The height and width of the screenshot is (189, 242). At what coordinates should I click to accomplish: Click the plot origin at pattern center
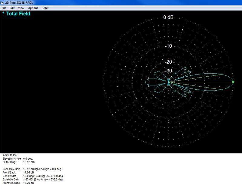[168, 82]
